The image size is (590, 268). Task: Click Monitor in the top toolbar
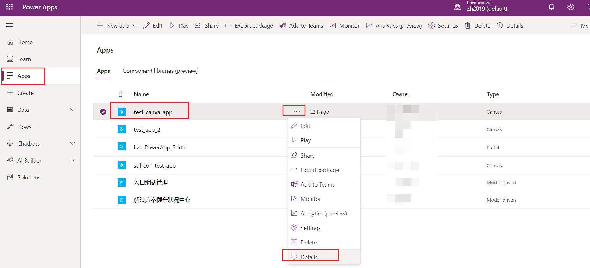coord(345,26)
